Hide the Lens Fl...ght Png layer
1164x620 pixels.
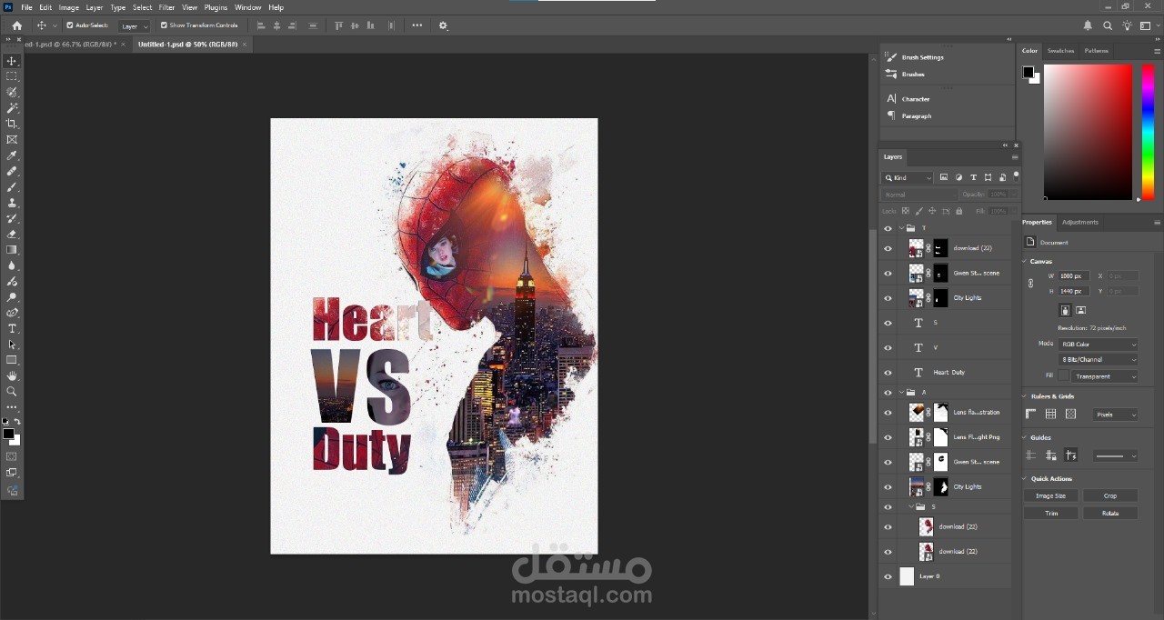[x=888, y=437]
